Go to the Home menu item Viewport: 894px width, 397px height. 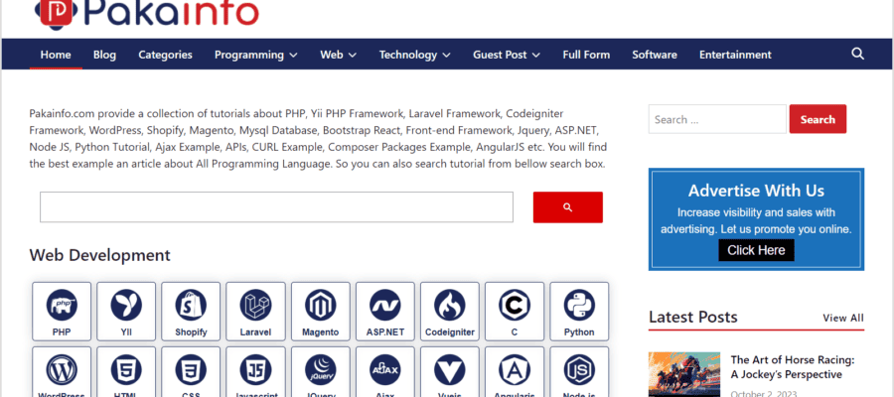56,55
